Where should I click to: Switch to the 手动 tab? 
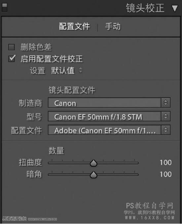tap(113, 27)
